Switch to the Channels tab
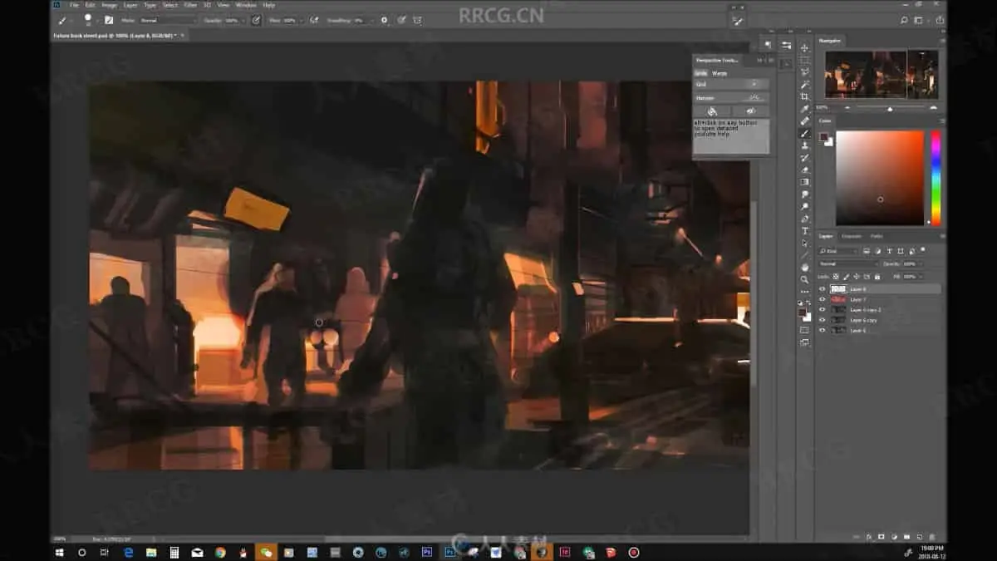The height and width of the screenshot is (561, 997). click(852, 236)
